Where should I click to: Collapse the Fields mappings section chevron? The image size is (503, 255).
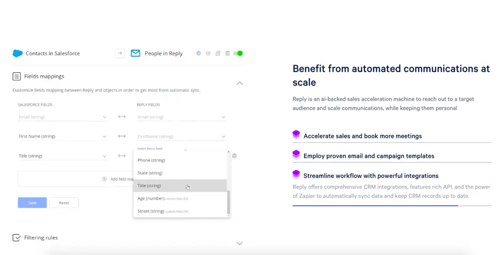[239, 83]
